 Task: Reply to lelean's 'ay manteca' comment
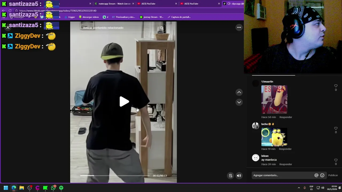[x=286, y=164]
